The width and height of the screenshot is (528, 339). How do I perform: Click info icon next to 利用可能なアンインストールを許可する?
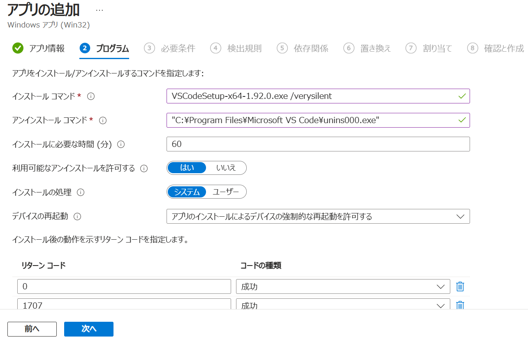click(x=144, y=168)
